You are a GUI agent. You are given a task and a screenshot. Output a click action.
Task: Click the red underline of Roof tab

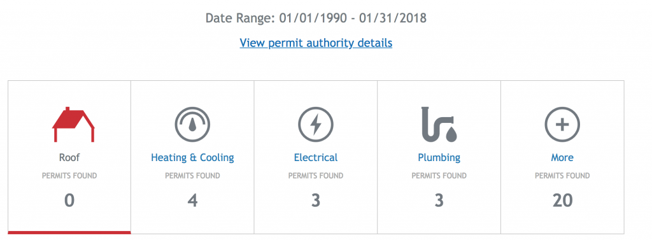pyautogui.click(x=69, y=232)
